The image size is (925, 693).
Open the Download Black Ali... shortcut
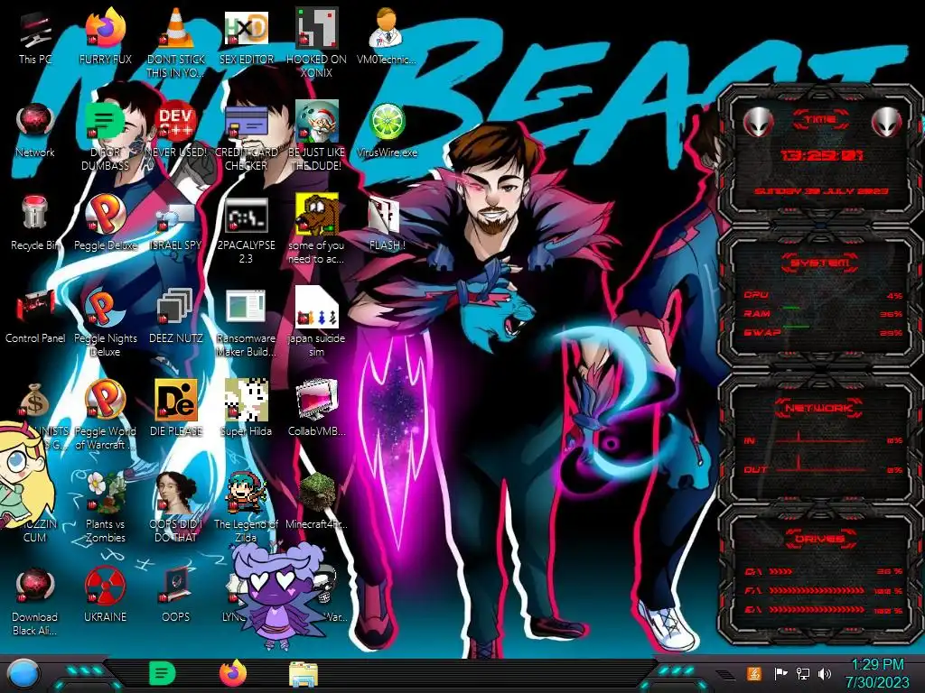[35, 601]
